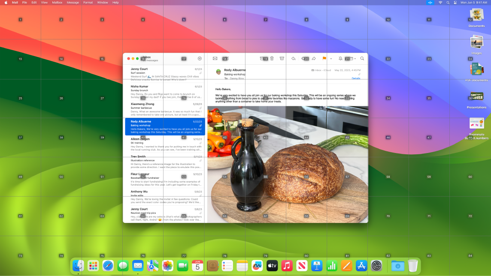Open the flag color options dropdown
Viewport: 491px width, 276px height.
332,59
